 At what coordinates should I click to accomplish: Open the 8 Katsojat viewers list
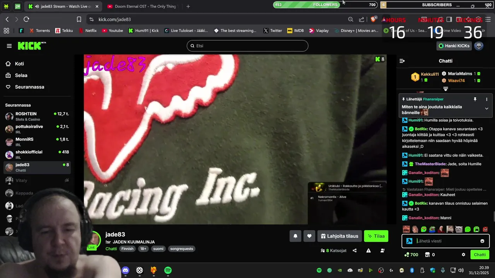point(333,251)
